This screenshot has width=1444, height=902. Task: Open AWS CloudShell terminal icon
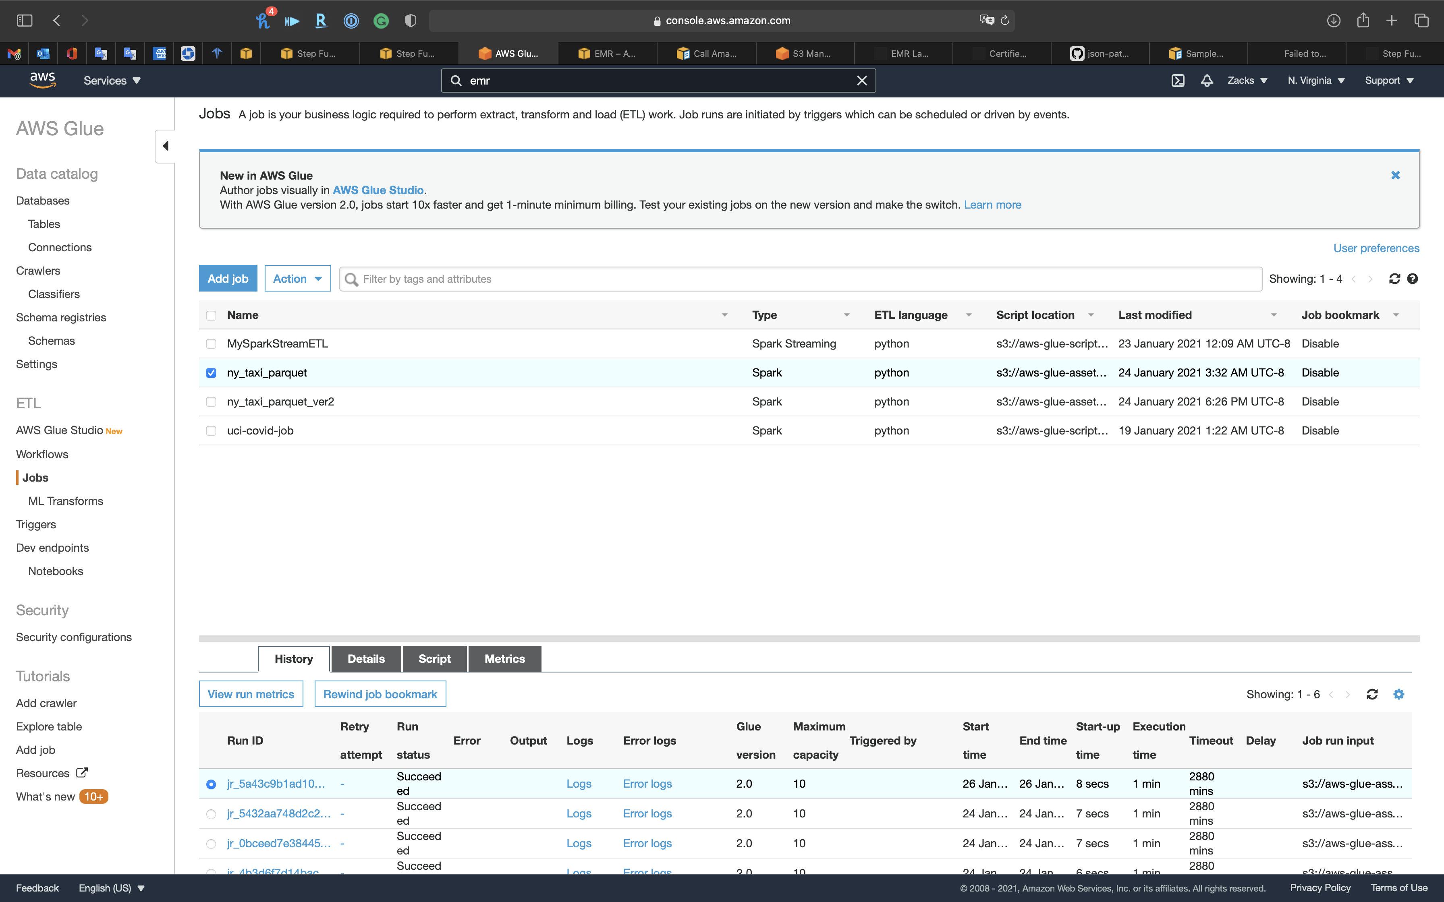(x=1177, y=81)
